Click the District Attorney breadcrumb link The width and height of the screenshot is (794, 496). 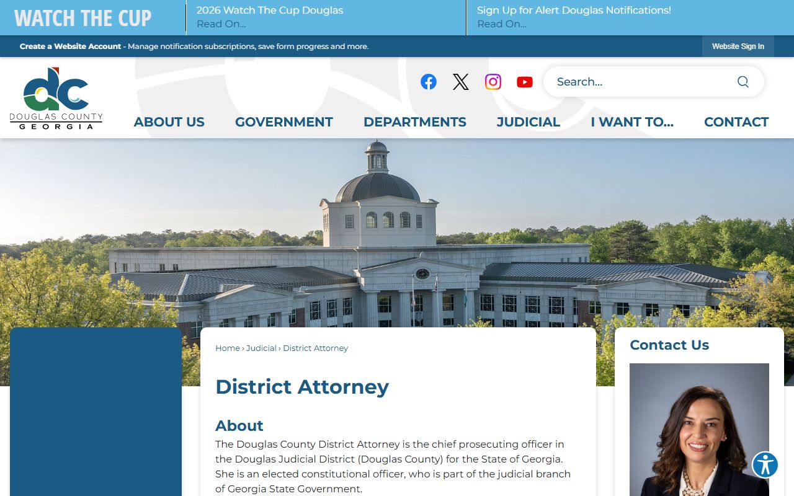tap(316, 348)
